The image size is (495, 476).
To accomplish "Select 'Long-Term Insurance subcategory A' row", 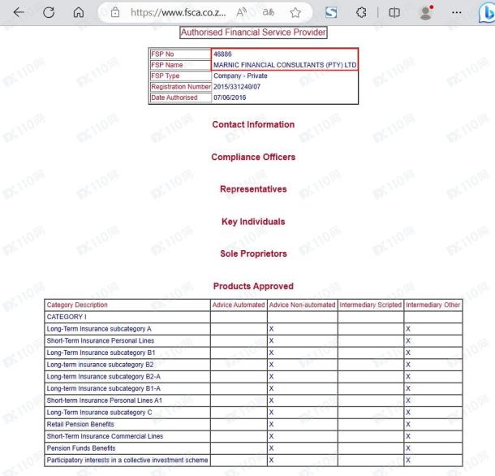I will [x=253, y=329].
